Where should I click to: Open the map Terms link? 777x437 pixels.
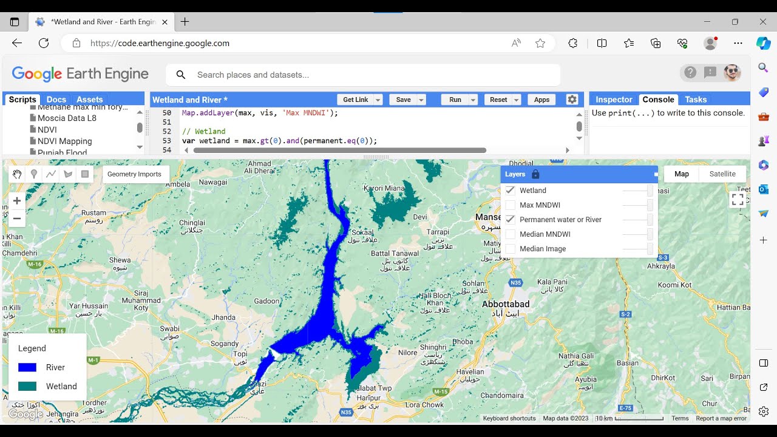(x=680, y=418)
